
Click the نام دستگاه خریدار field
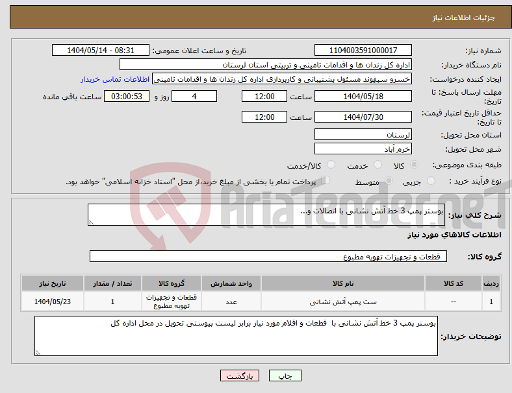pyautogui.click(x=266, y=65)
